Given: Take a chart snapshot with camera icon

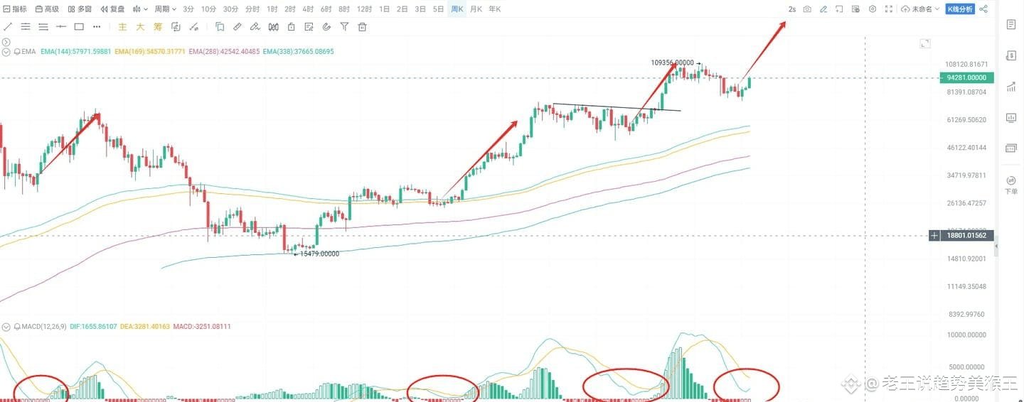Looking at the screenshot, I should 807,9.
